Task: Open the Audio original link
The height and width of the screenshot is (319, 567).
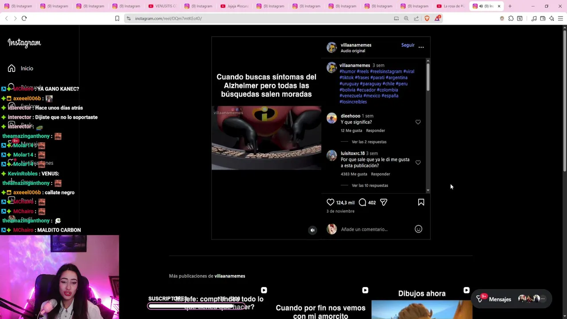Action: point(353,51)
